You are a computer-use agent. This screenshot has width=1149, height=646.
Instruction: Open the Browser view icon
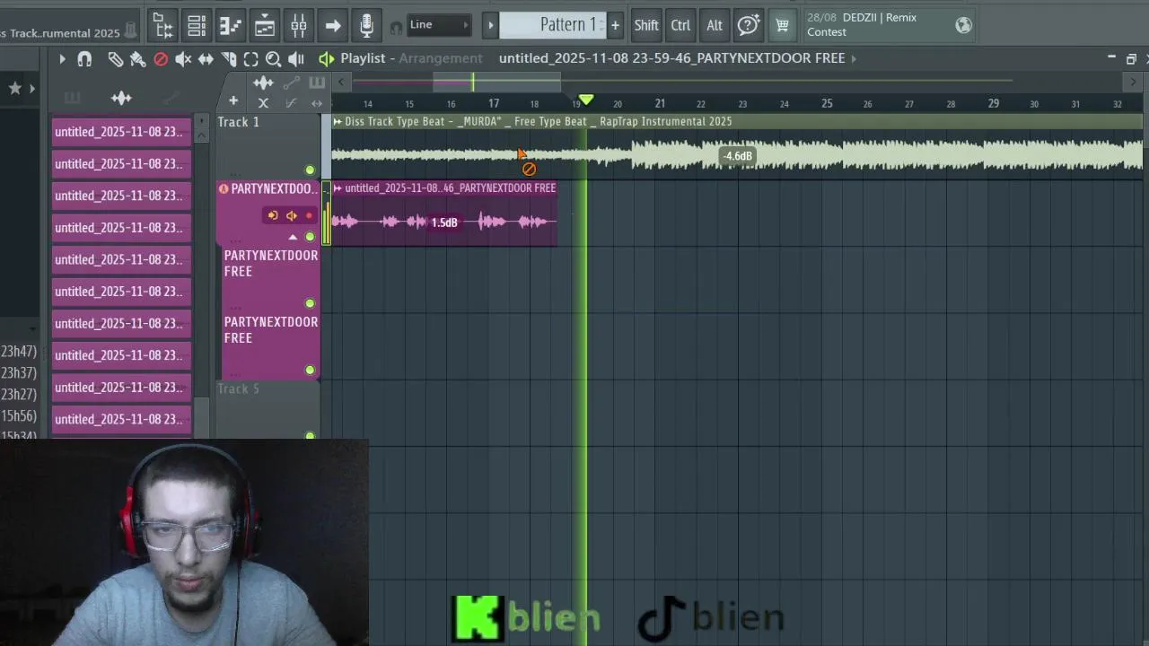pos(162,25)
